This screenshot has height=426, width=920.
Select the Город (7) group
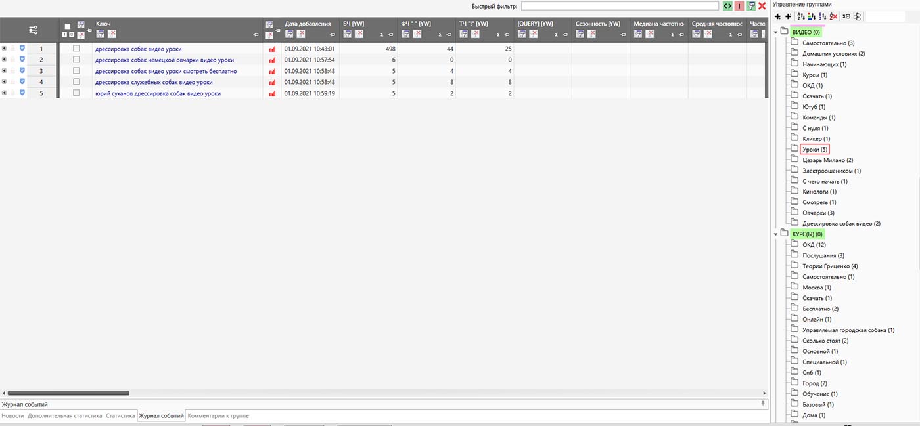(x=815, y=383)
